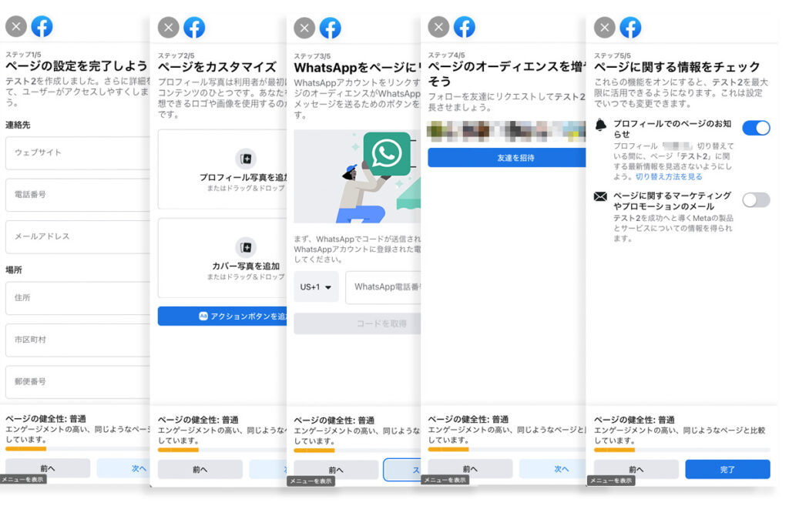Close the Step 5/5 page info panel

point(605,28)
